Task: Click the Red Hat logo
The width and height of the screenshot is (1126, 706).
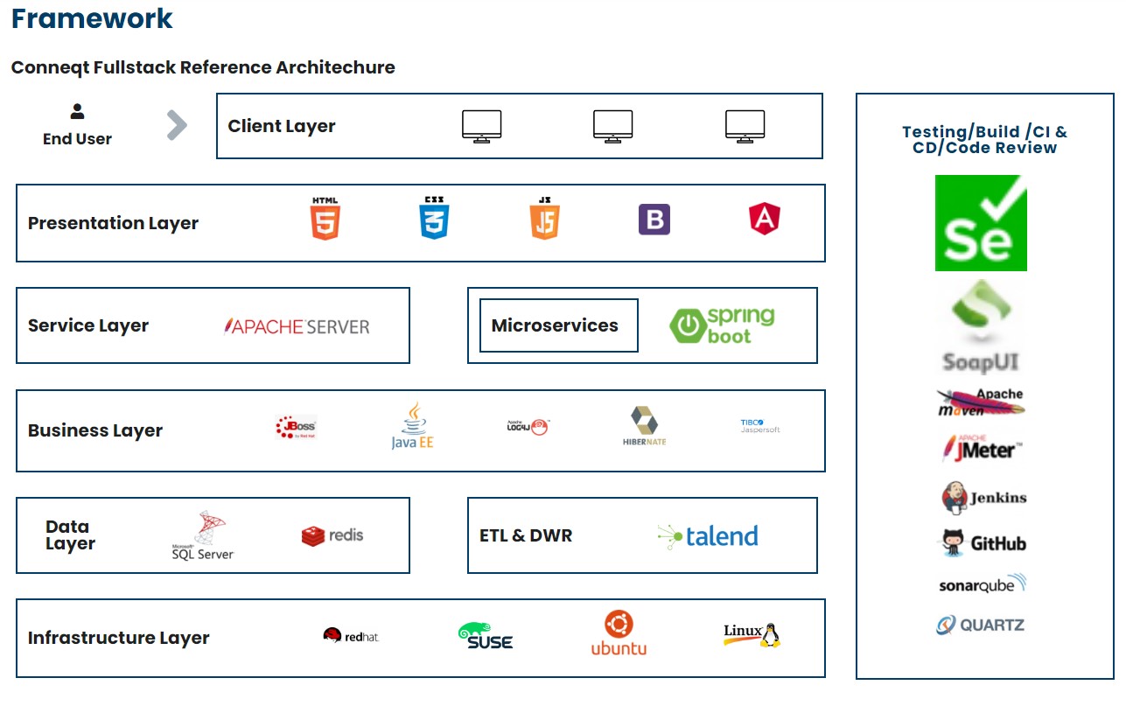Action: pos(351,636)
